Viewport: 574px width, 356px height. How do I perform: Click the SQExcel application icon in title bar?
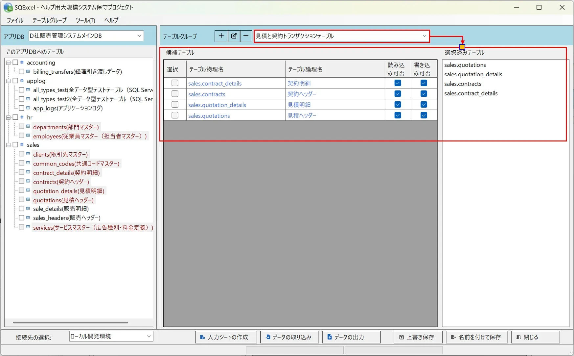(x=8, y=7)
